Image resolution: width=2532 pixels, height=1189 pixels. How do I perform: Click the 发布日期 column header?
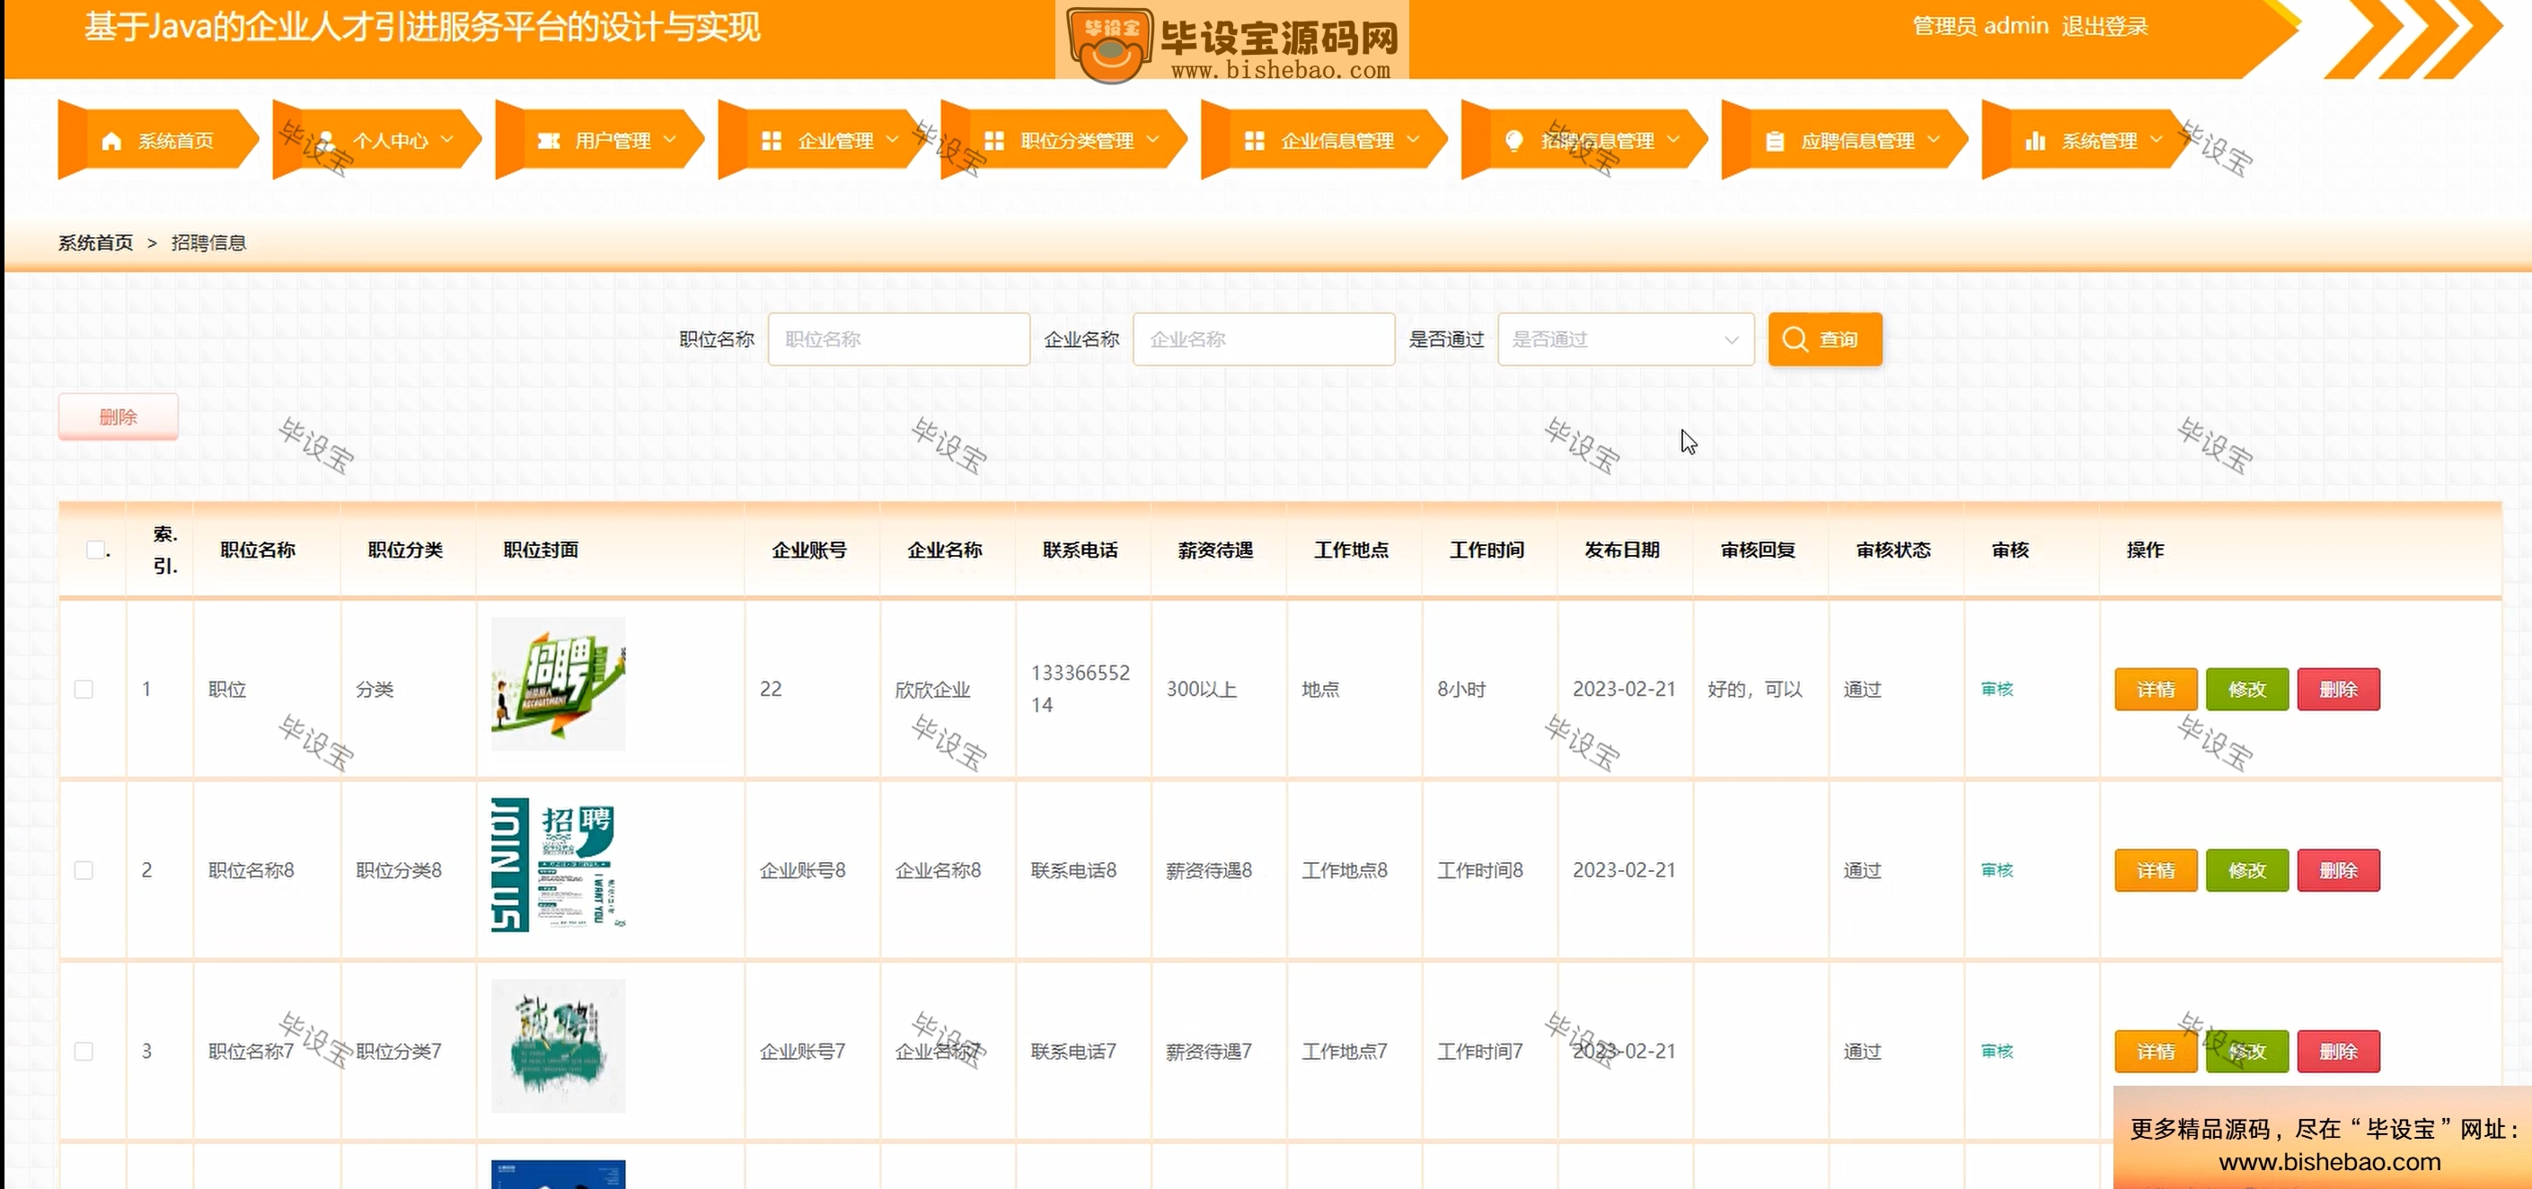1622,550
